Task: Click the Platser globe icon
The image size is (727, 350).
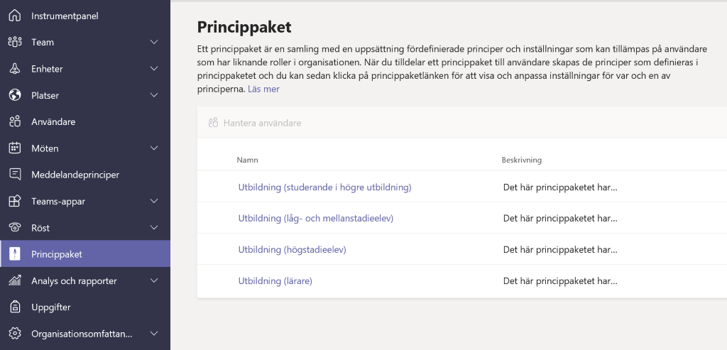Action: (15, 95)
